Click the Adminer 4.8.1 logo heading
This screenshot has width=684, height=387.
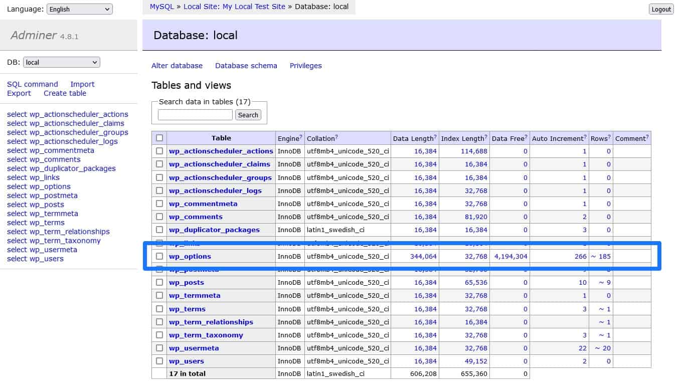[44, 35]
